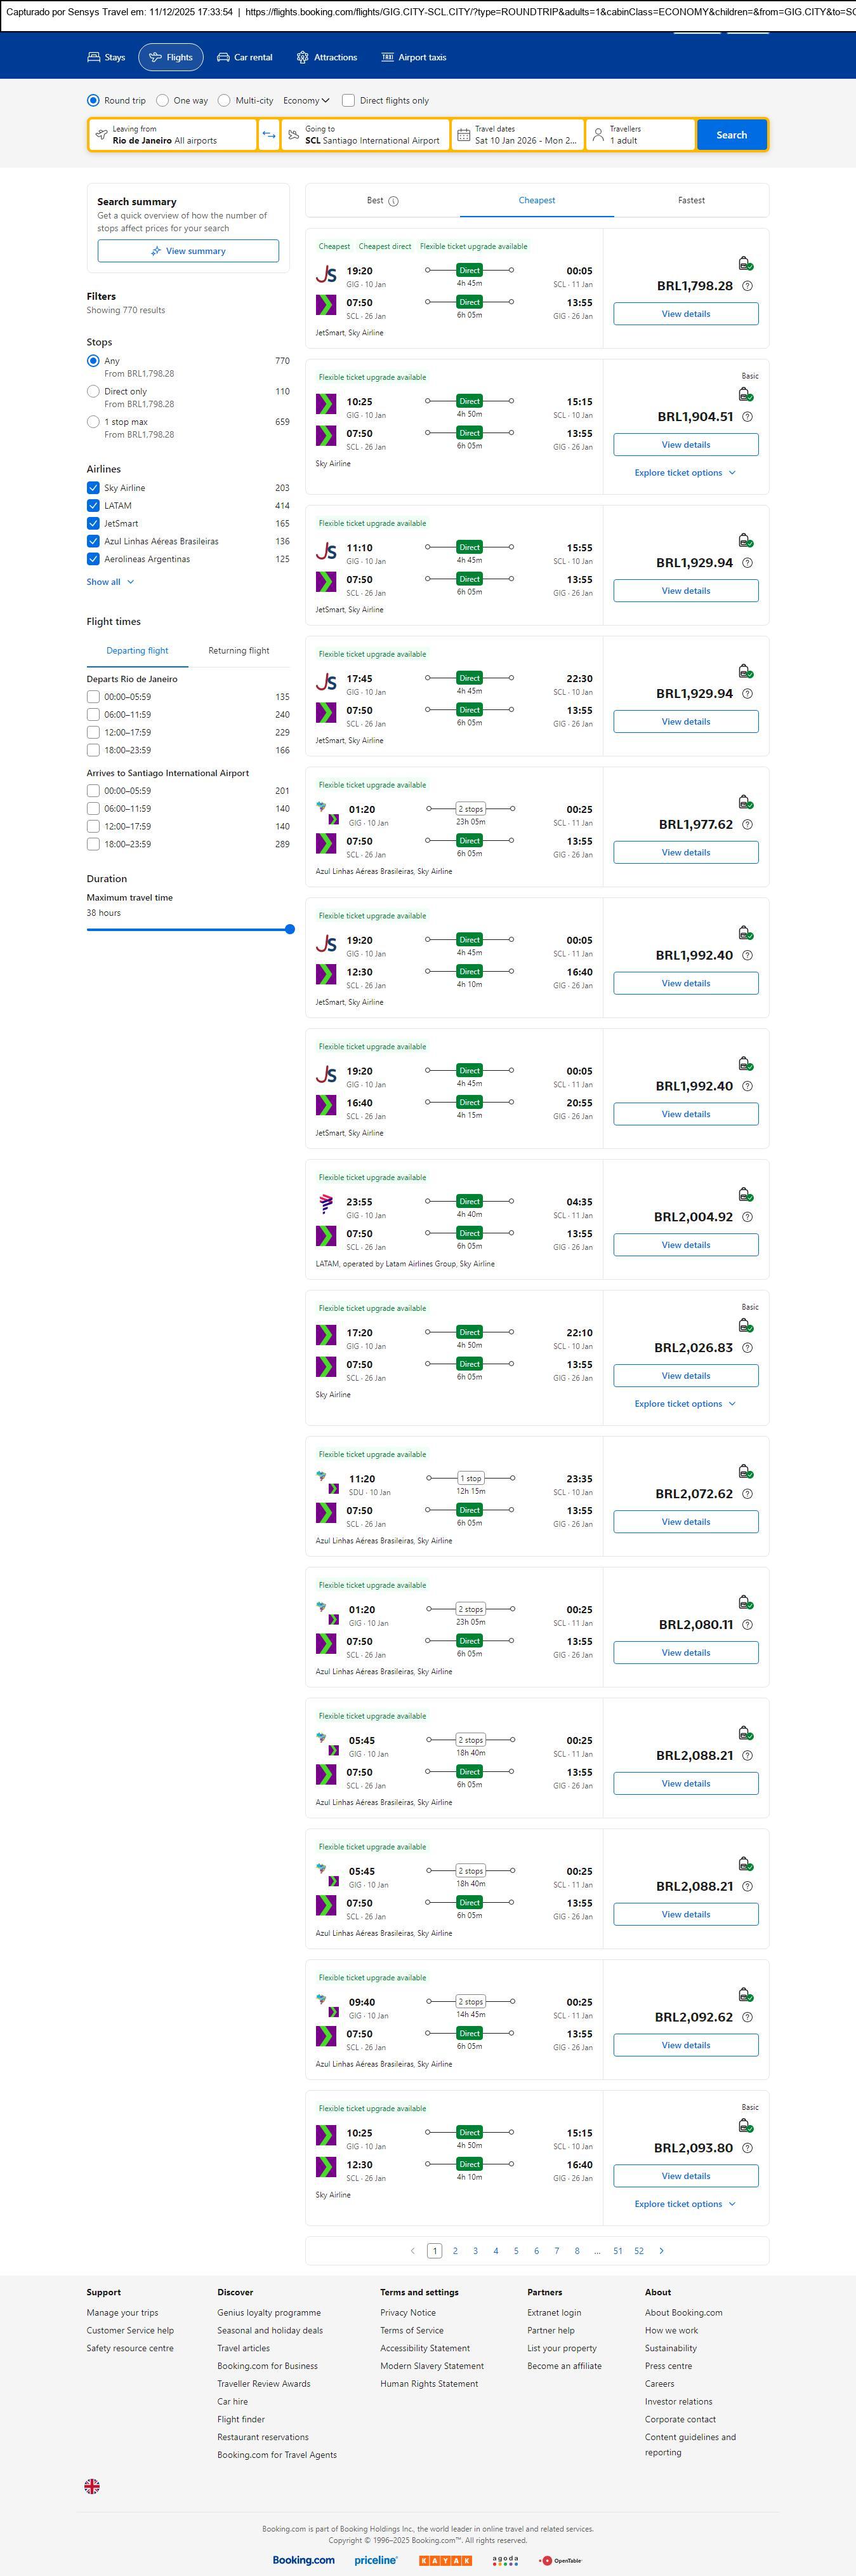This screenshot has width=856, height=2576.
Task: Click the blue Search button
Action: 731,135
